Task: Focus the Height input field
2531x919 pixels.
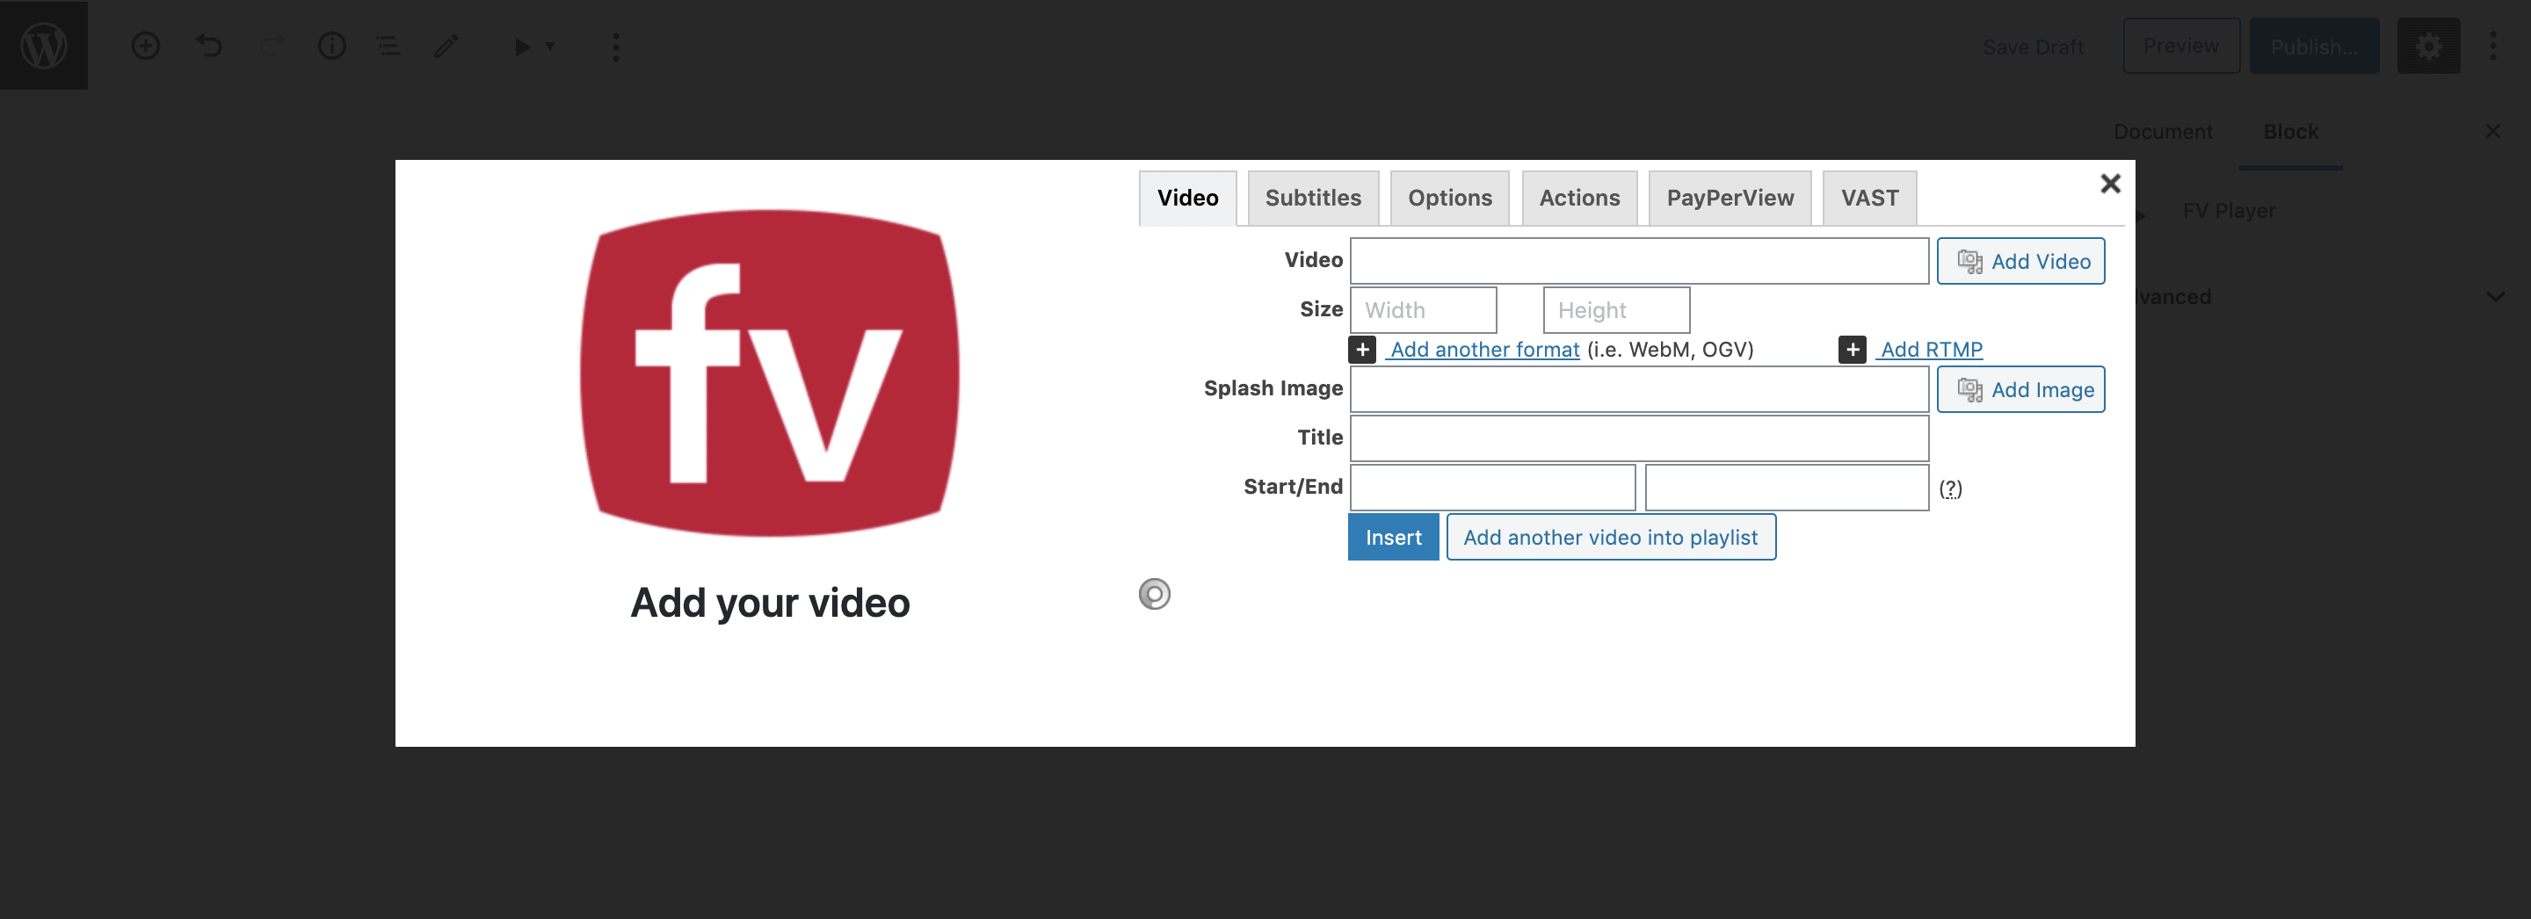Action: pyautogui.click(x=1616, y=310)
